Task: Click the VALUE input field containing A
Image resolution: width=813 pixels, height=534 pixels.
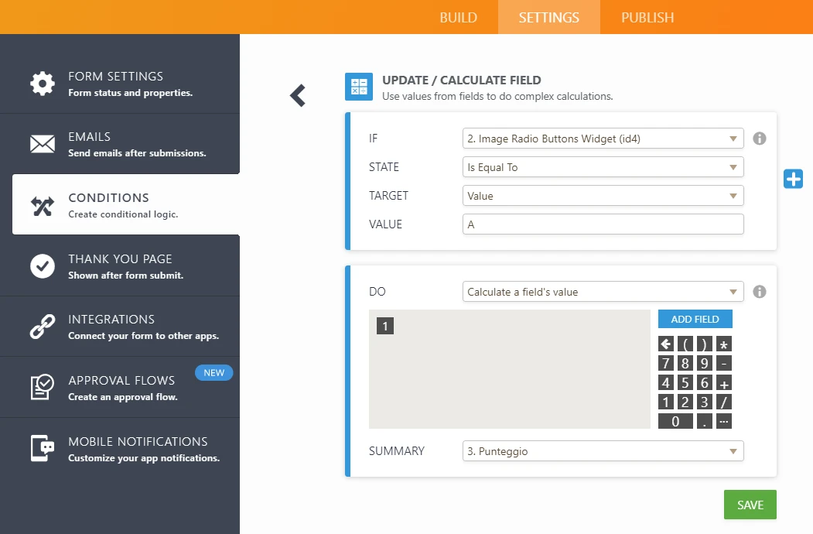Action: coord(603,224)
